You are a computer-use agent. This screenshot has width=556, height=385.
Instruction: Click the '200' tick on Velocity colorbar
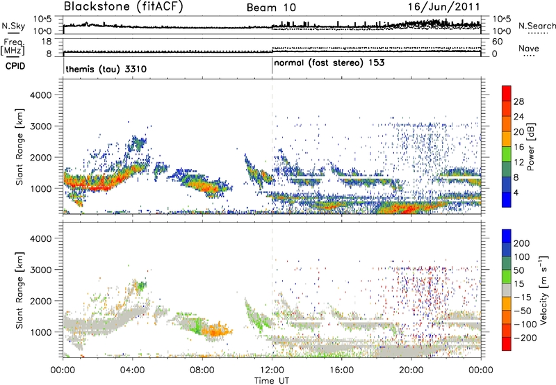[522, 243]
